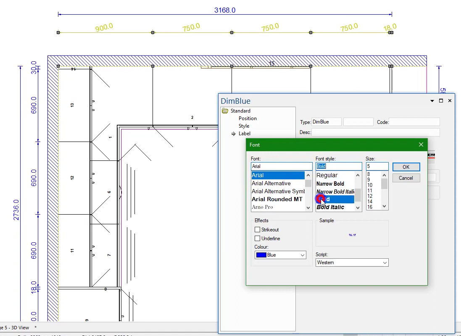Click the DimBlue panel dropdown triangle icon
This screenshot has height=336, width=461.
[x=432, y=101]
